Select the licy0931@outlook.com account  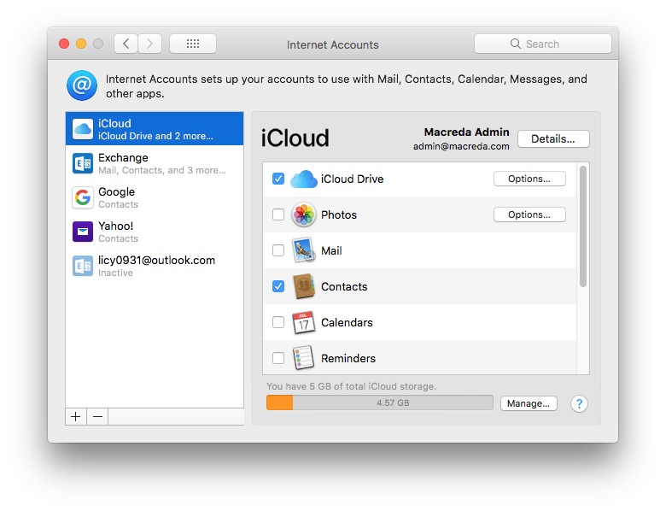coord(155,266)
